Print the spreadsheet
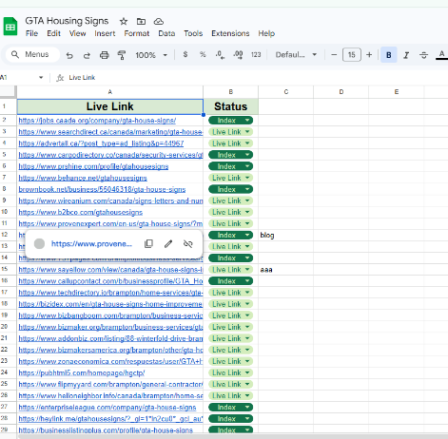 pyautogui.click(x=105, y=55)
